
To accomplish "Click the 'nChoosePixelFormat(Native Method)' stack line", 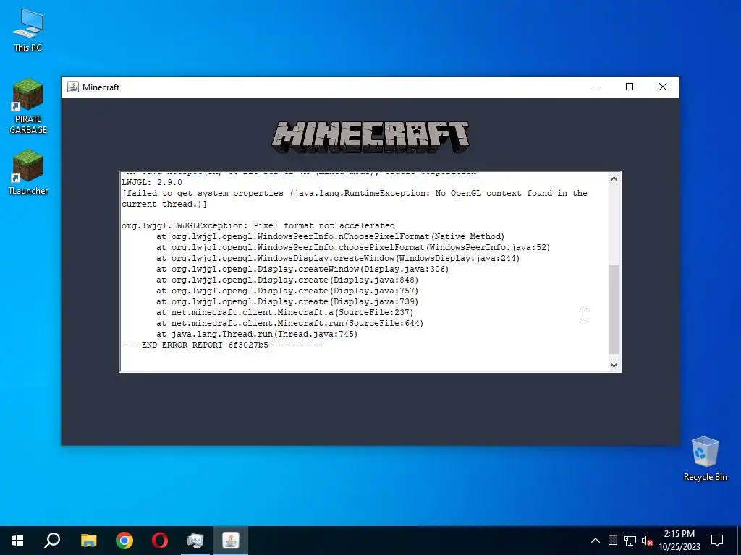I will click(330, 236).
